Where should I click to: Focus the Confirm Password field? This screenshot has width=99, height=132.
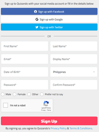pos(74,85)
